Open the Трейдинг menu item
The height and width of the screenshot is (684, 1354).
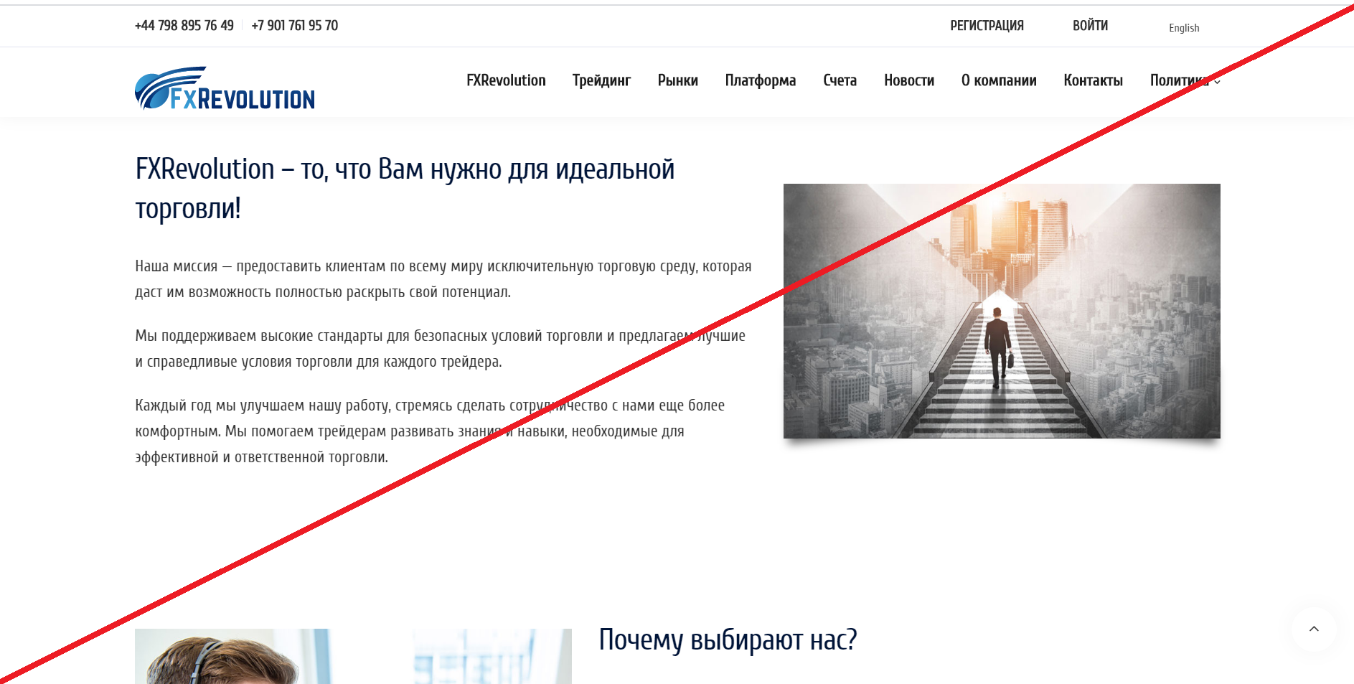601,80
